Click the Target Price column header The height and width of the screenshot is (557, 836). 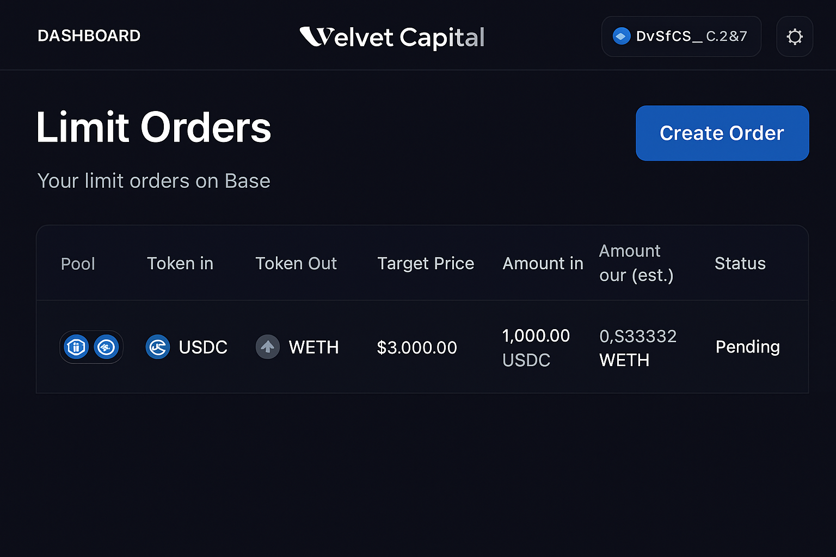[x=426, y=263]
